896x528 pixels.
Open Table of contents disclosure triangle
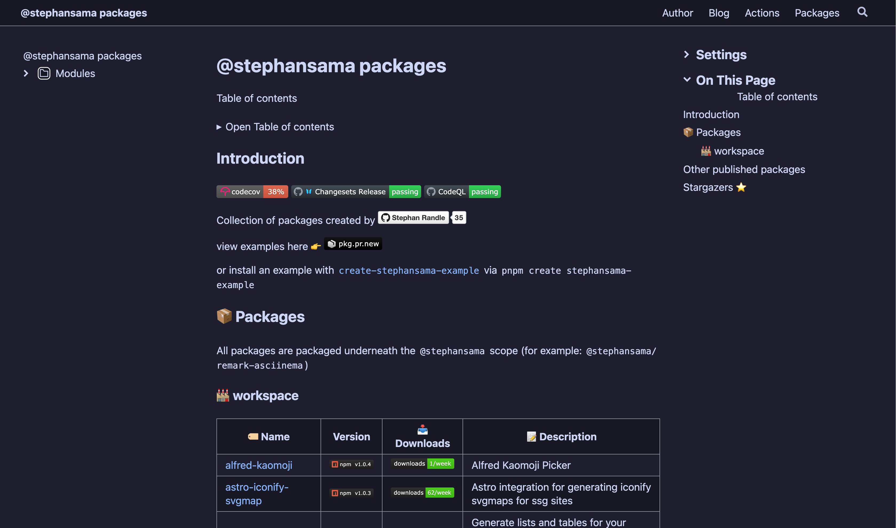pyautogui.click(x=219, y=127)
